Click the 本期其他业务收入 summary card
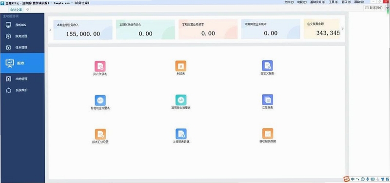Viewport: 390px width, 183px height. tap(145, 30)
